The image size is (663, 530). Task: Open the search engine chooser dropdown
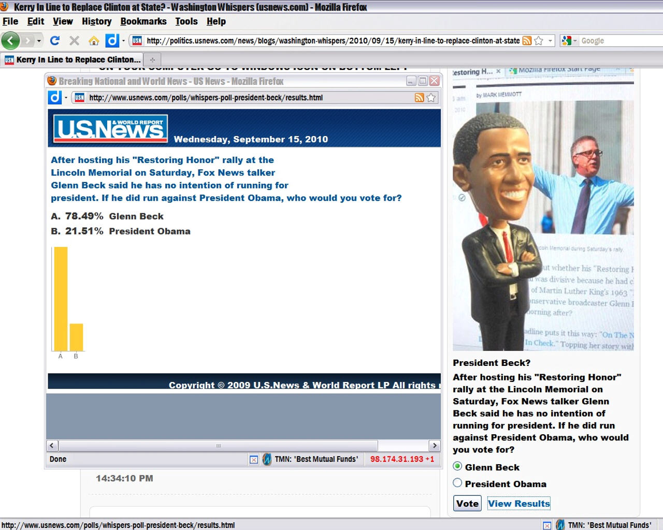(575, 41)
